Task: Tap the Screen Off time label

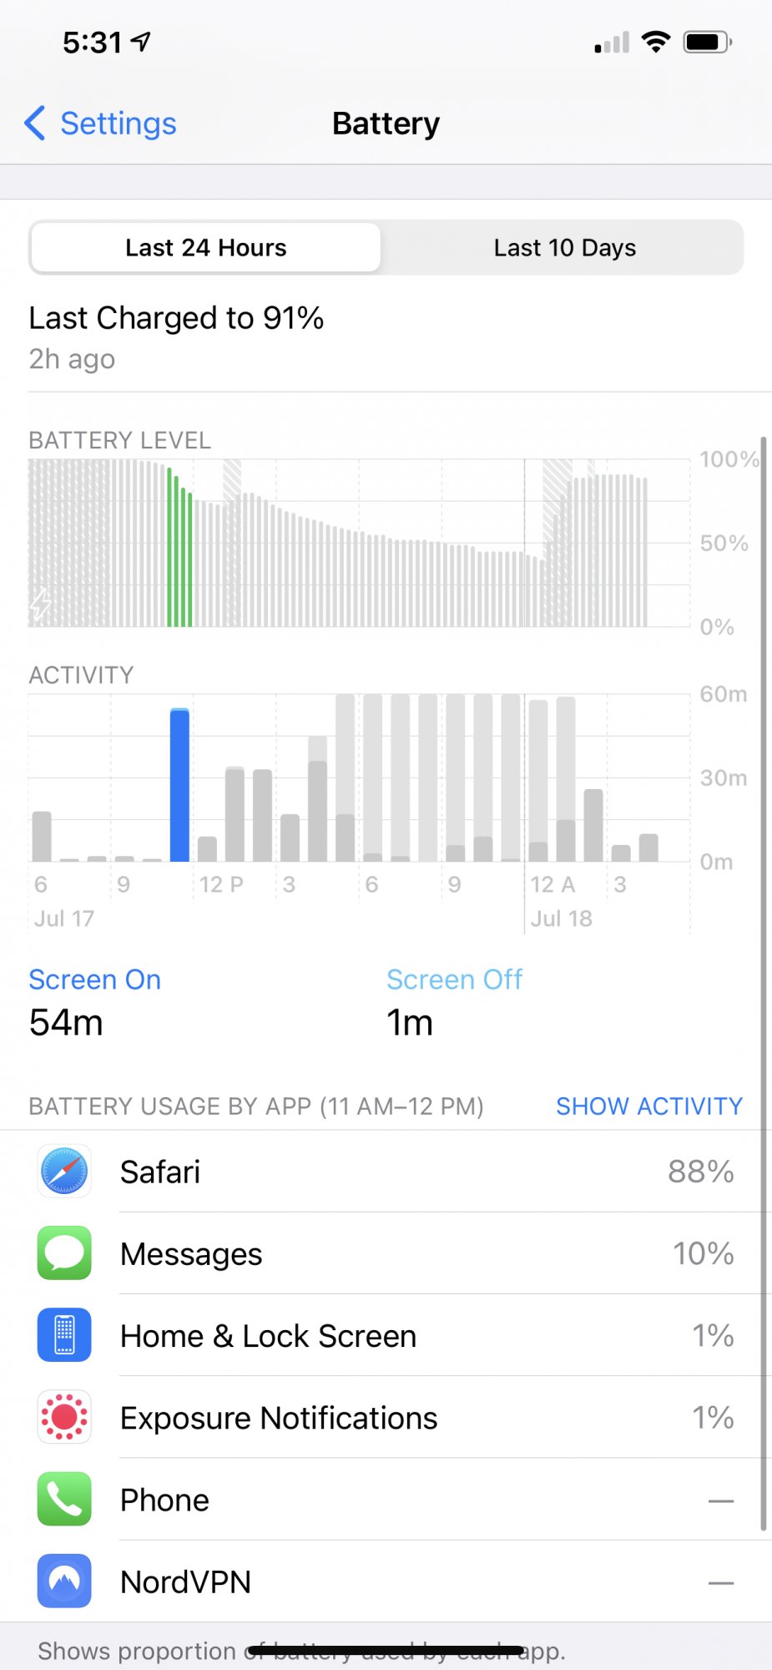Action: (x=454, y=979)
